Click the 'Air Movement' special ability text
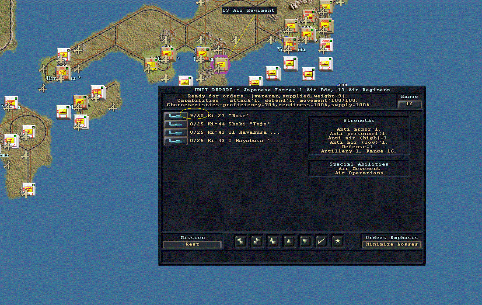Screen dimensions: 482x305 point(359,169)
